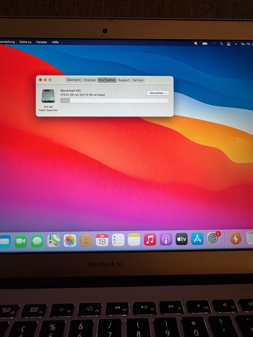Open the orange lightning bolt app
This screenshot has height=337, width=253.
click(x=235, y=239)
